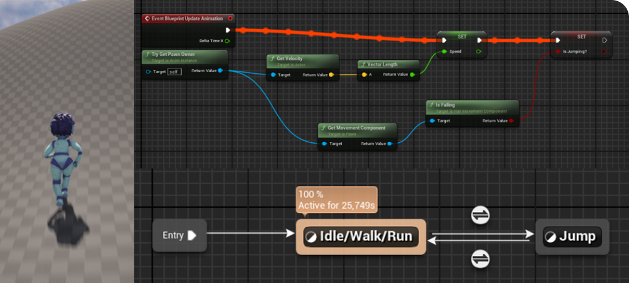629x283 pixels.
Task: Click the upper transition rule icon
Action: [x=480, y=216]
